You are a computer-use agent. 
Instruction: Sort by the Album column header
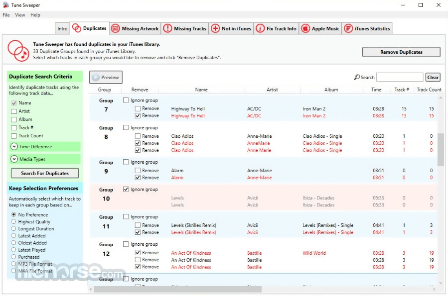click(331, 90)
